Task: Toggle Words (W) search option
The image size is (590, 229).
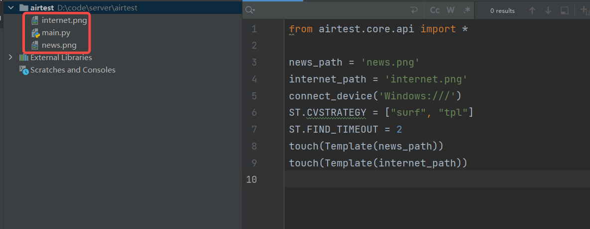Action: 451,10
